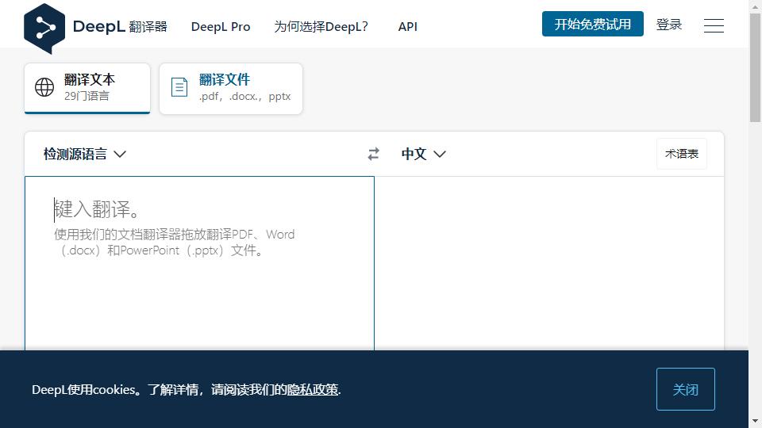Close cookie banner with 关闭 button
The height and width of the screenshot is (428, 762).
[x=685, y=389]
